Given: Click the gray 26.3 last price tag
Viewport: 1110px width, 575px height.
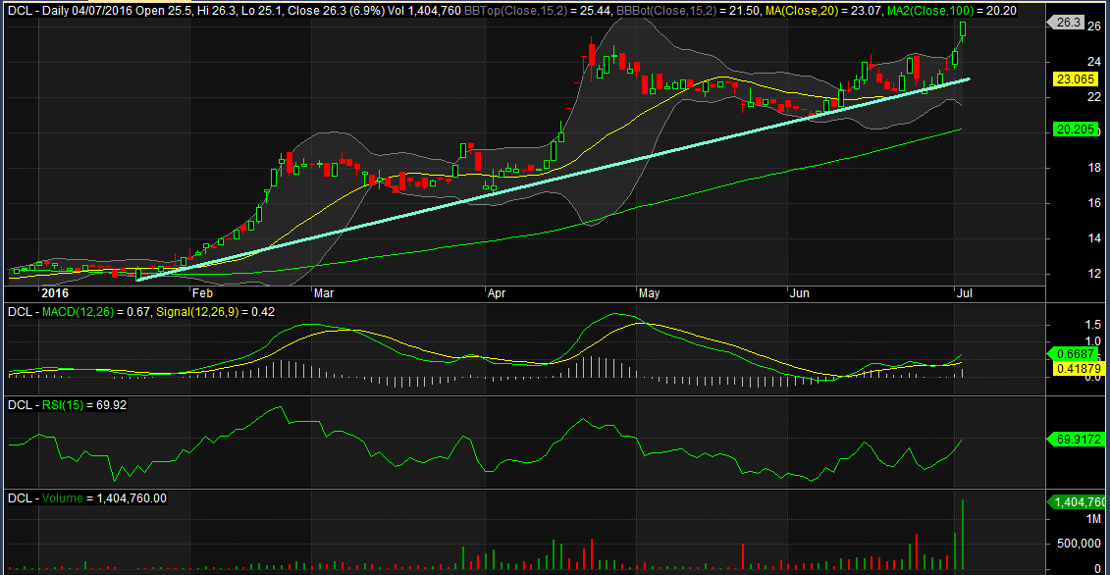Looking at the screenshot, I should click(1069, 22).
